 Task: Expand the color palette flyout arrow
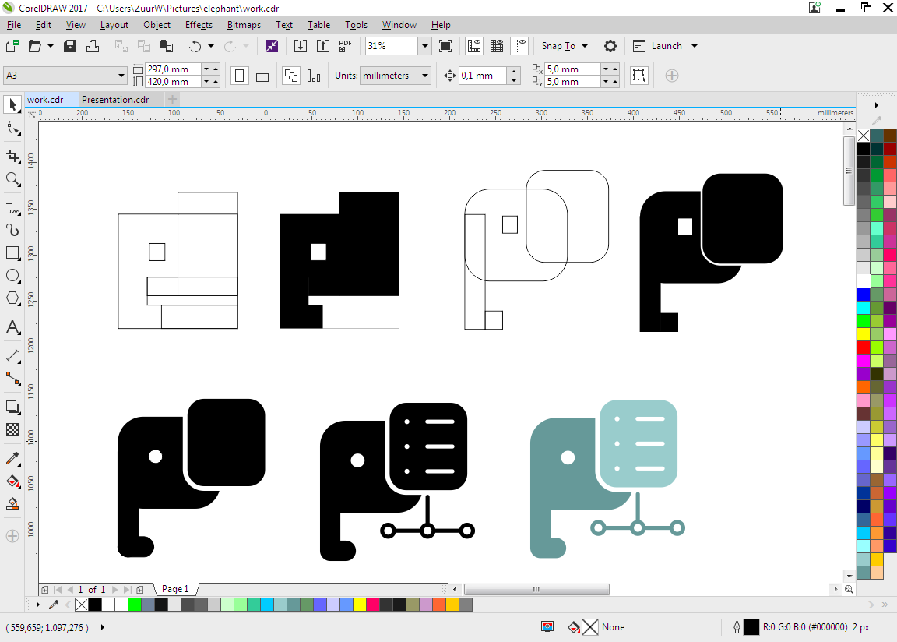[877, 105]
